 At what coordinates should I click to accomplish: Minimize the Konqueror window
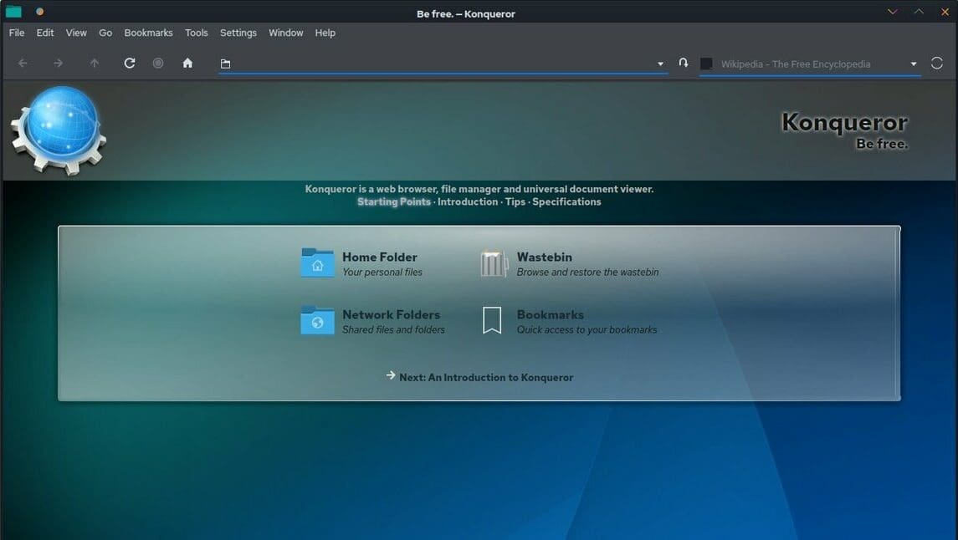click(893, 12)
